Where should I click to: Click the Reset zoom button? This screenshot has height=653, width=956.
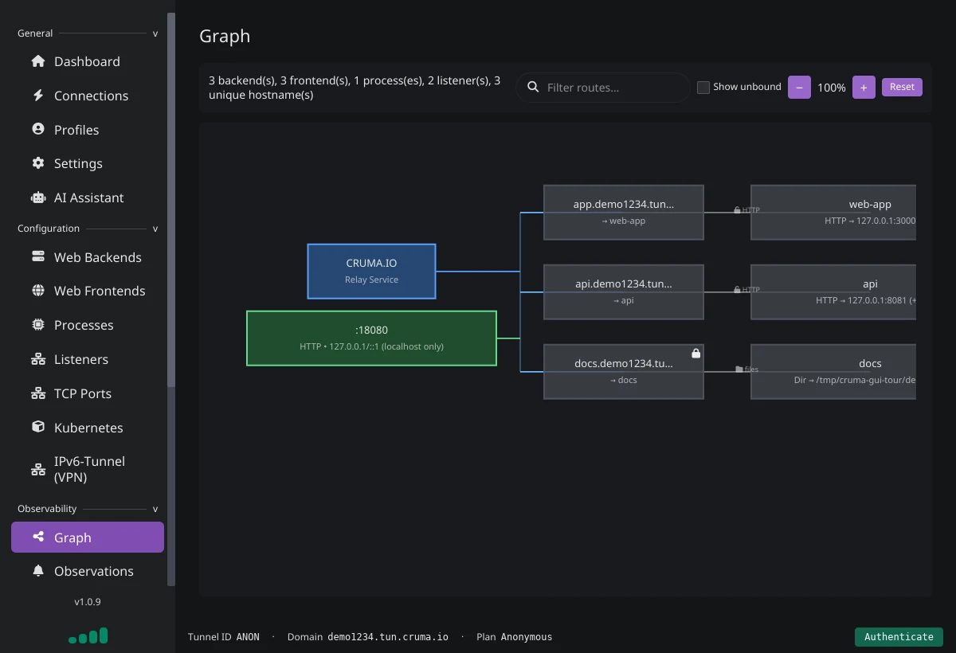pyautogui.click(x=902, y=87)
